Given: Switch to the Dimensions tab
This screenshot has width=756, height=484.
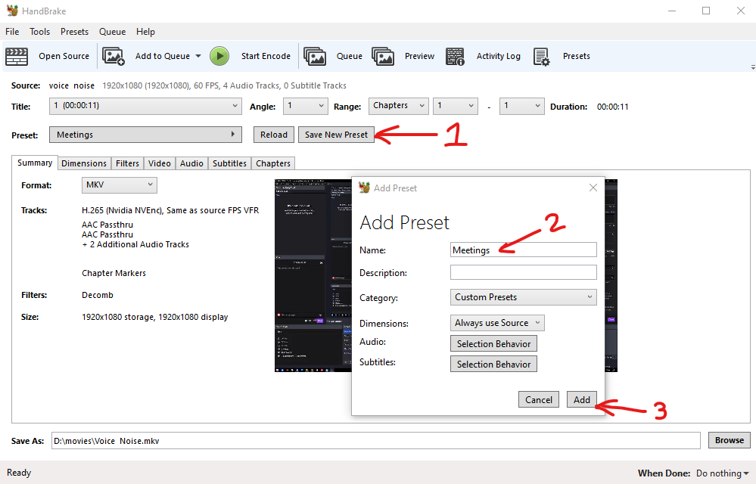Looking at the screenshot, I should (84, 163).
